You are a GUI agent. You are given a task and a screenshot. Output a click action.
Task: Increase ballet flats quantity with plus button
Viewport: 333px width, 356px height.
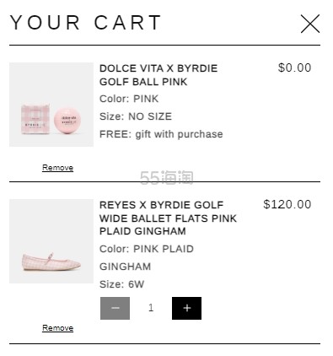[x=186, y=308]
